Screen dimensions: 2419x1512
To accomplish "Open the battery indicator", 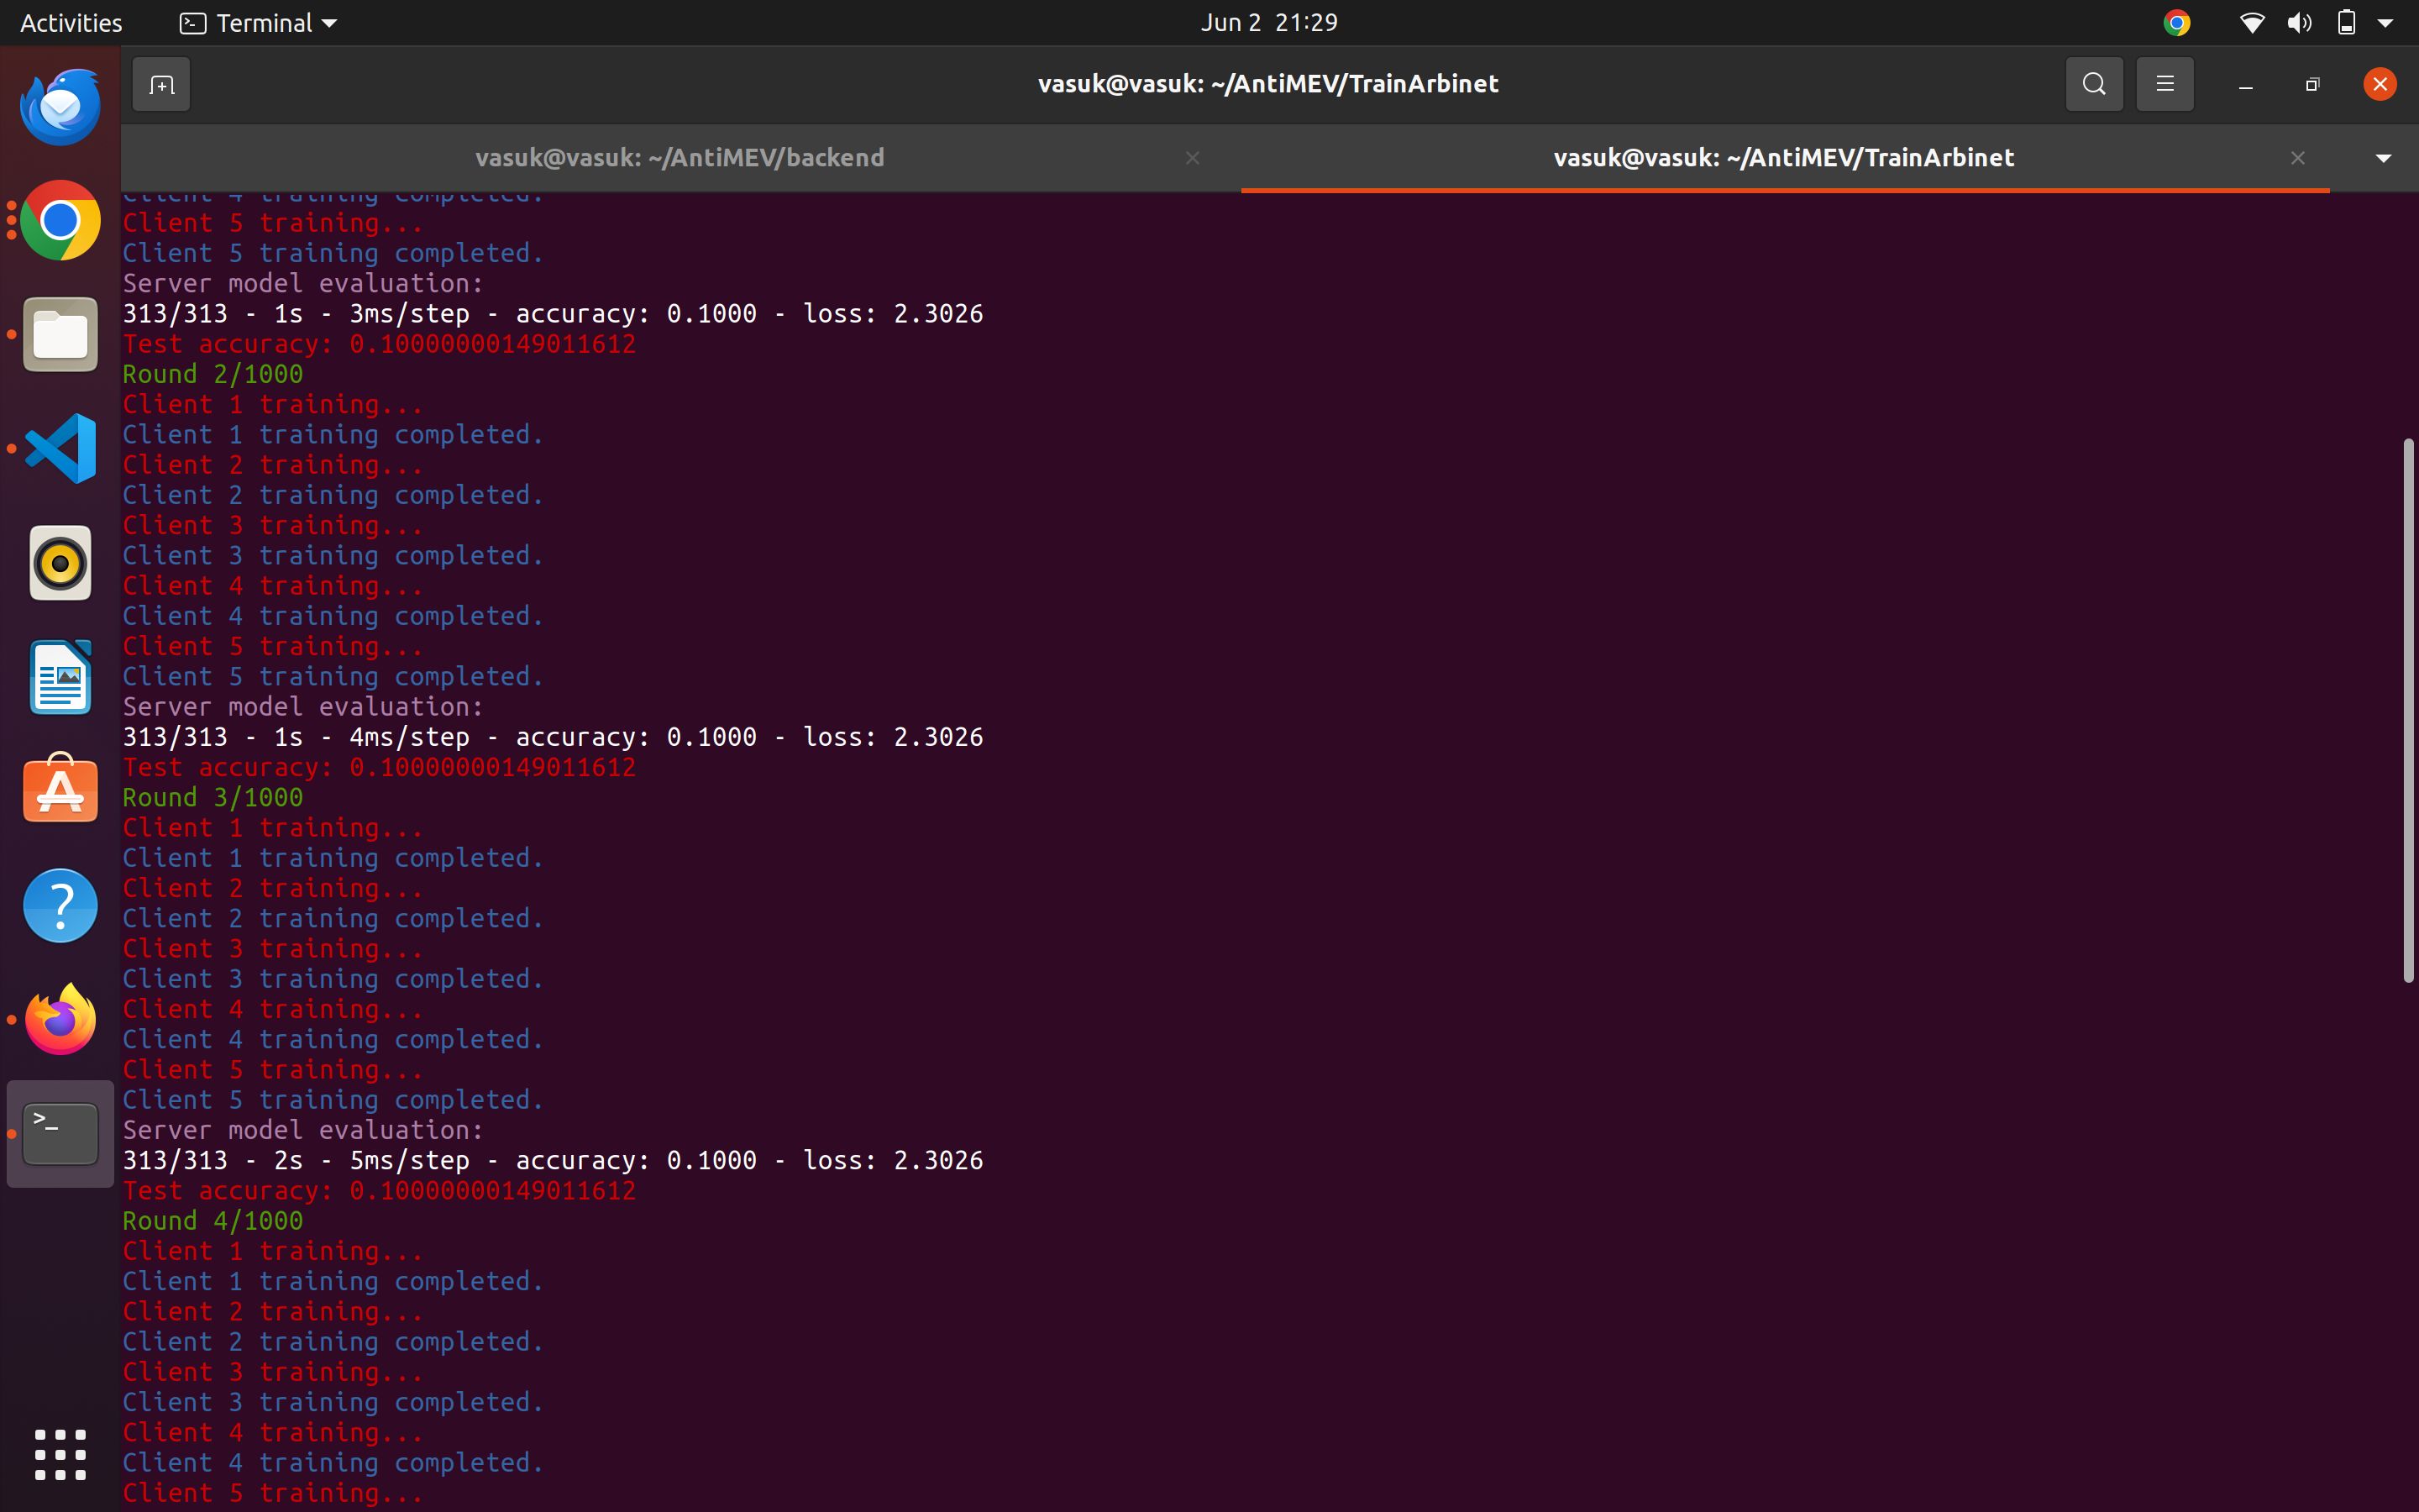I will click(x=2346, y=22).
